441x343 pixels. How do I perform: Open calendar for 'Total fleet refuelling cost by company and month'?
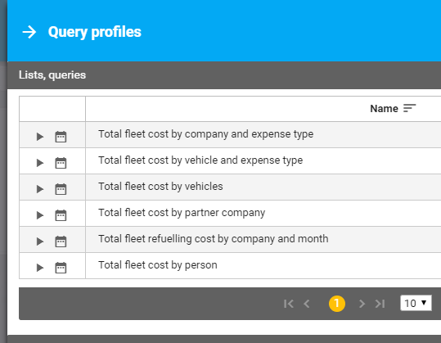point(61,241)
